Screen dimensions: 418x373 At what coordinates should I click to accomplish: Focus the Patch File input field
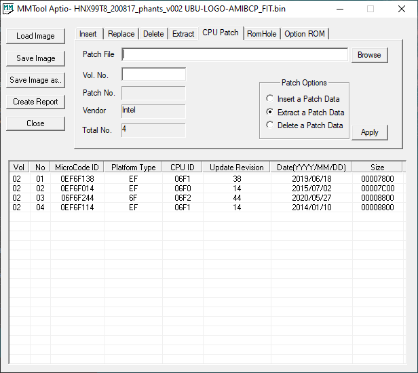tap(235, 55)
